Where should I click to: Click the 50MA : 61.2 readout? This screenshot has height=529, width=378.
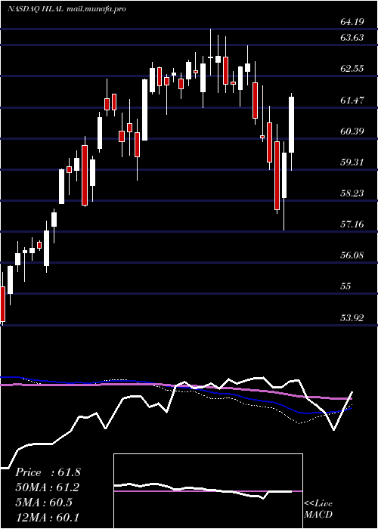pyautogui.click(x=48, y=487)
